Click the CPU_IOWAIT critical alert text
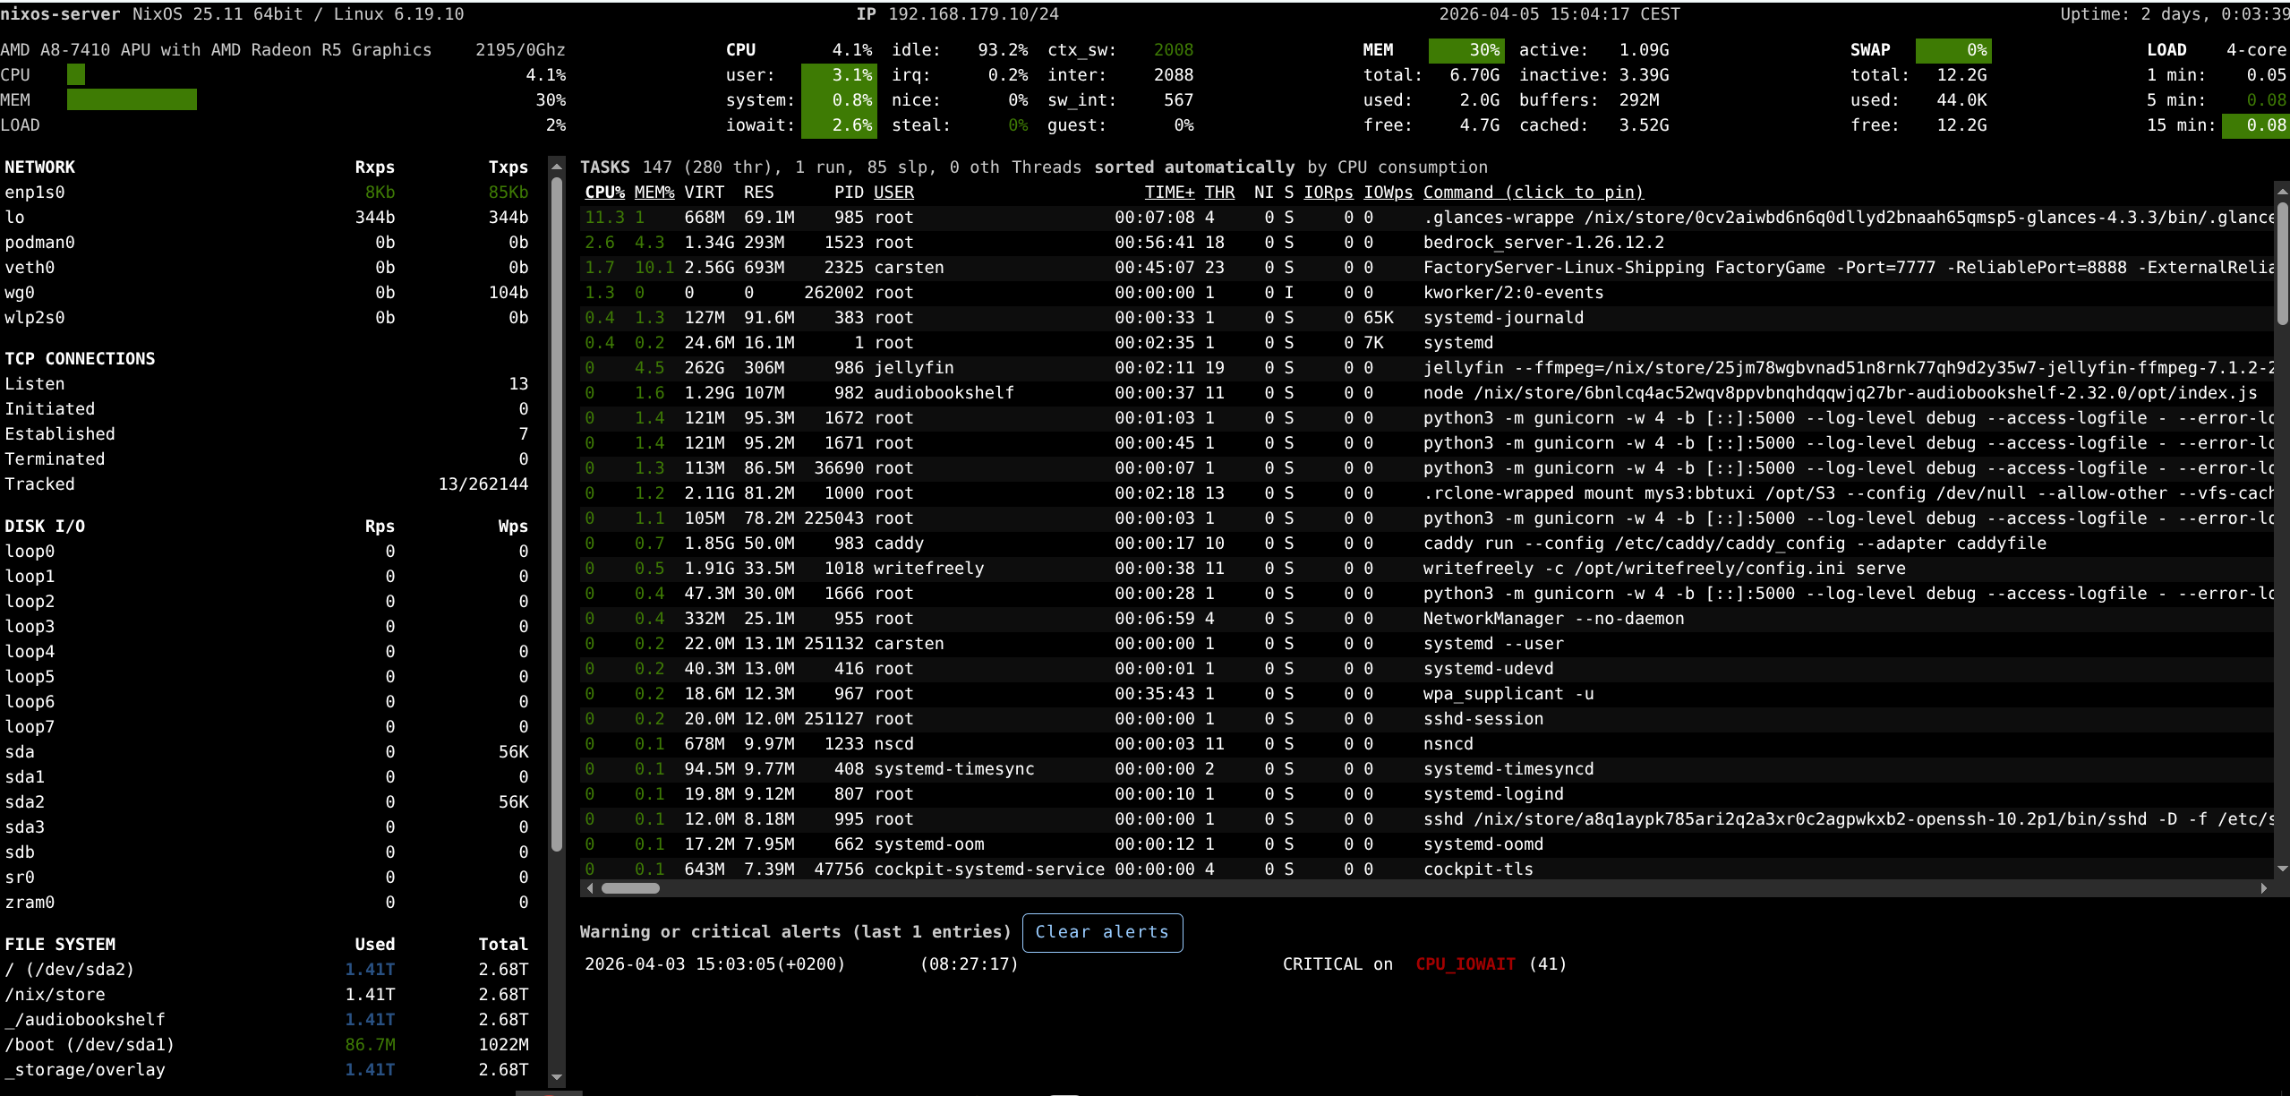 tap(1465, 963)
